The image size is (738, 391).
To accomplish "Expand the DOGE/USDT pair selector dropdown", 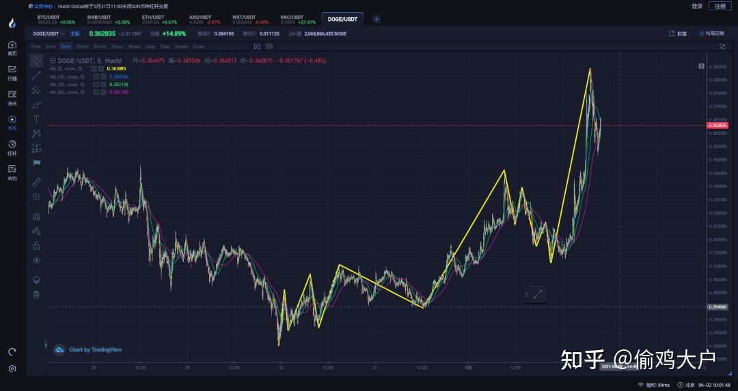I will coord(48,34).
